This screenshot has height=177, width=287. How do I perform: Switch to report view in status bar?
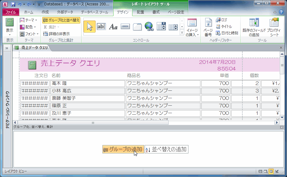point(260,171)
